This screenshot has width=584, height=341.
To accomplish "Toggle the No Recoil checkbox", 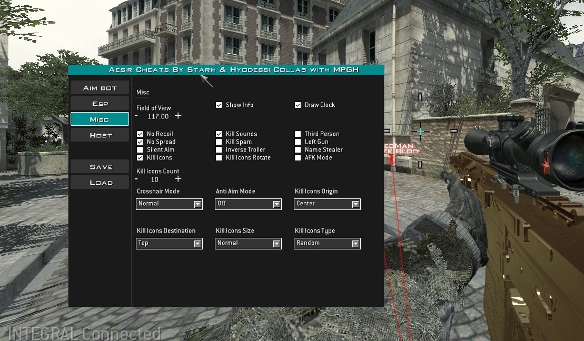I will pyautogui.click(x=140, y=134).
